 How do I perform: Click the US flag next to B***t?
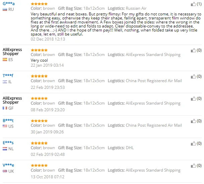[x=5, y=126]
